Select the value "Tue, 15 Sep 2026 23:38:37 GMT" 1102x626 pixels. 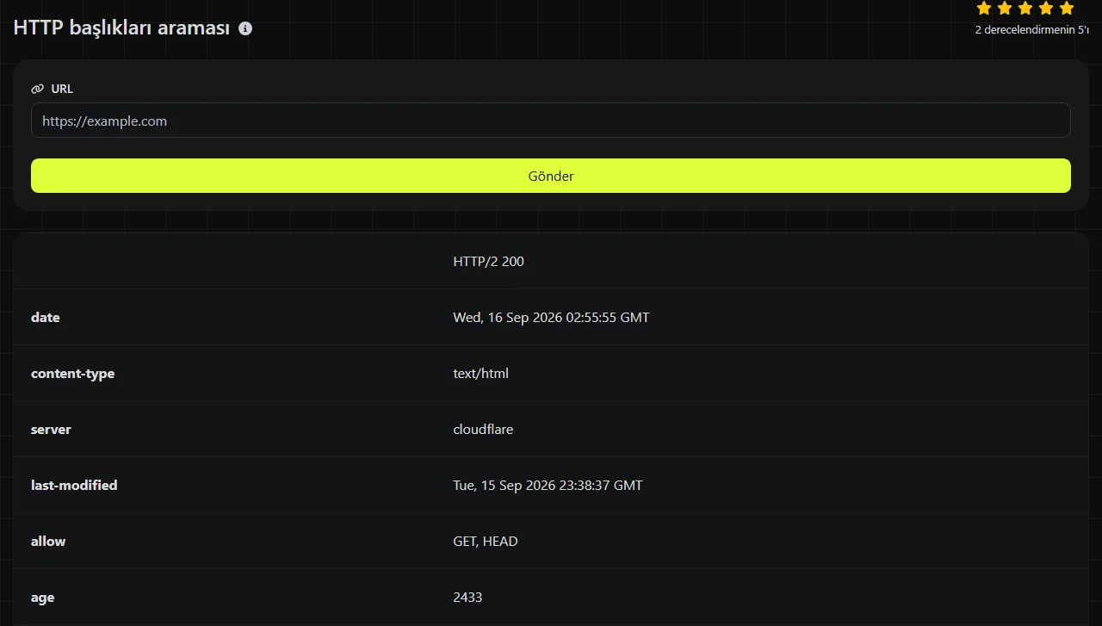[x=548, y=485]
